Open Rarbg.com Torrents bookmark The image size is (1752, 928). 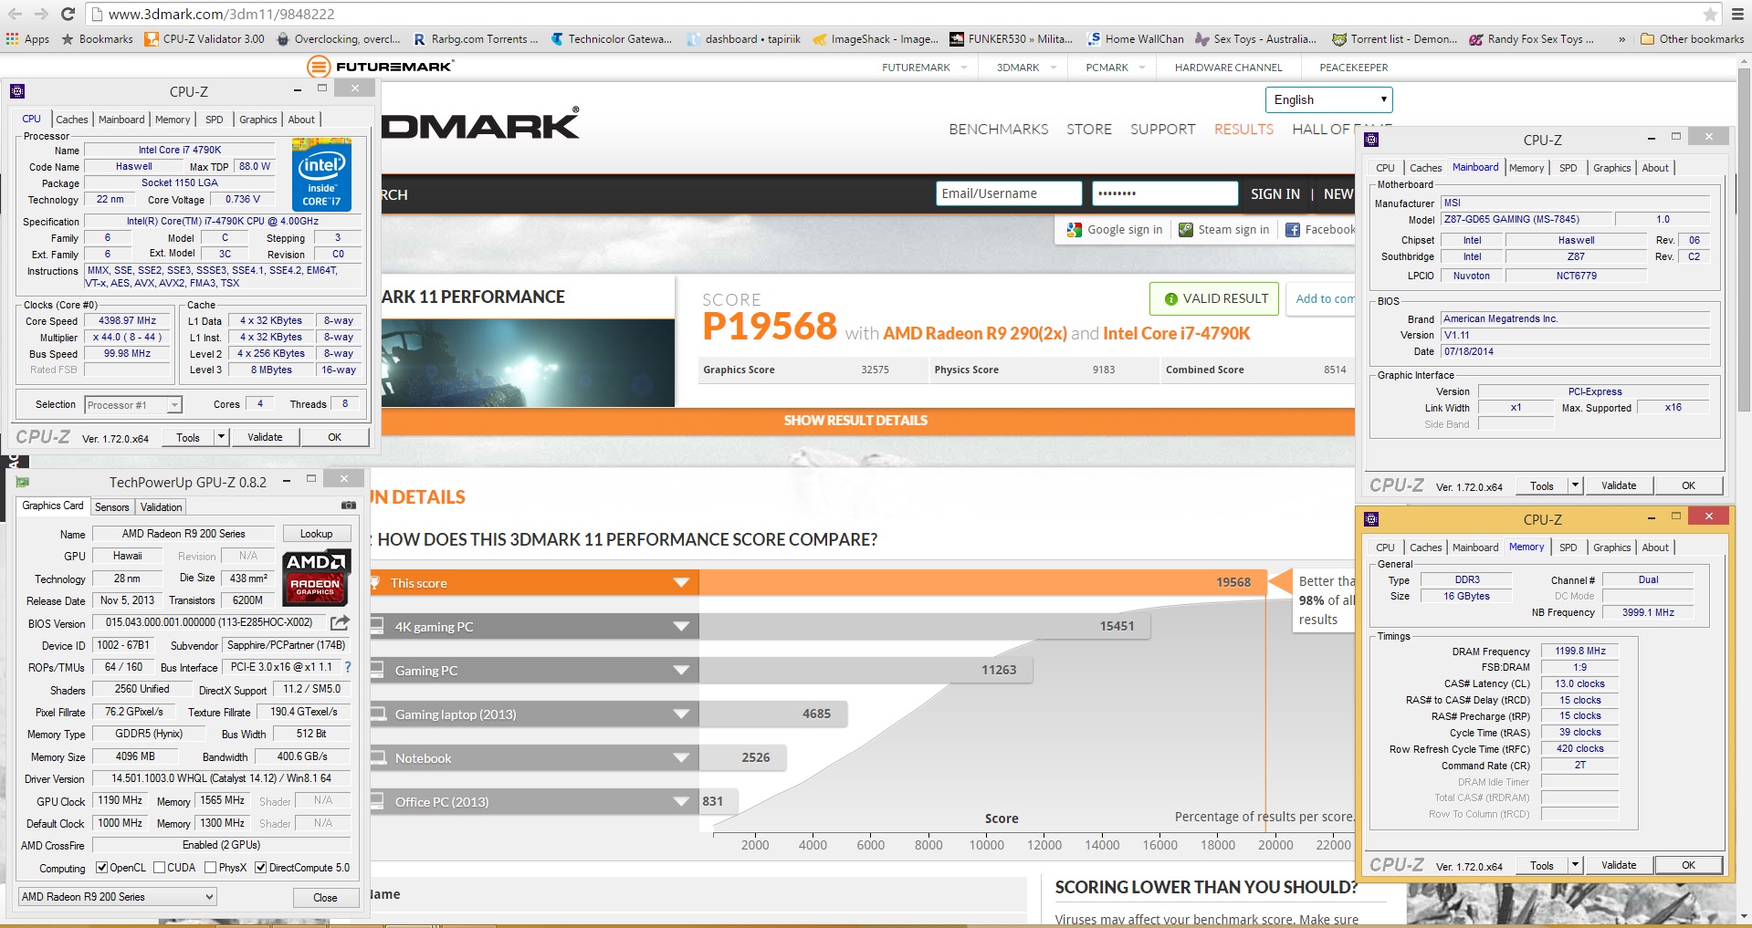click(x=475, y=39)
